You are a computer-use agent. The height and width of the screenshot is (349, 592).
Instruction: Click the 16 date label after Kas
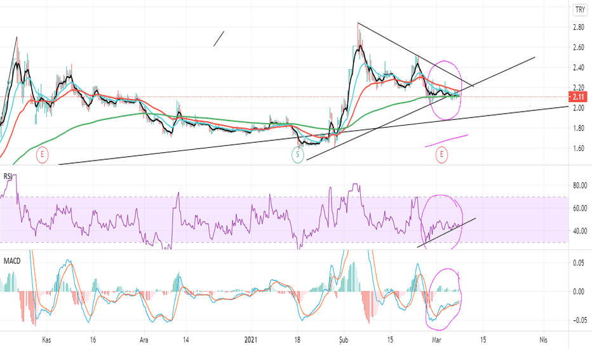pyautogui.click(x=93, y=340)
